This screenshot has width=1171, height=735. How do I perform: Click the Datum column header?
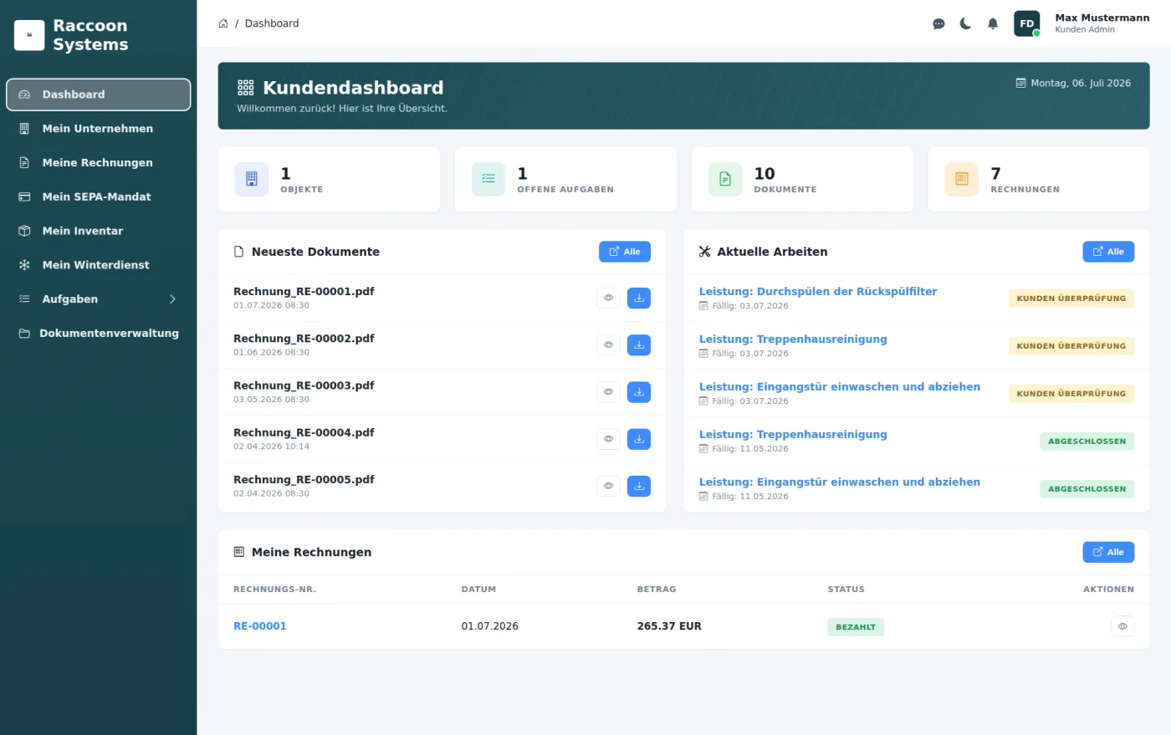point(478,590)
